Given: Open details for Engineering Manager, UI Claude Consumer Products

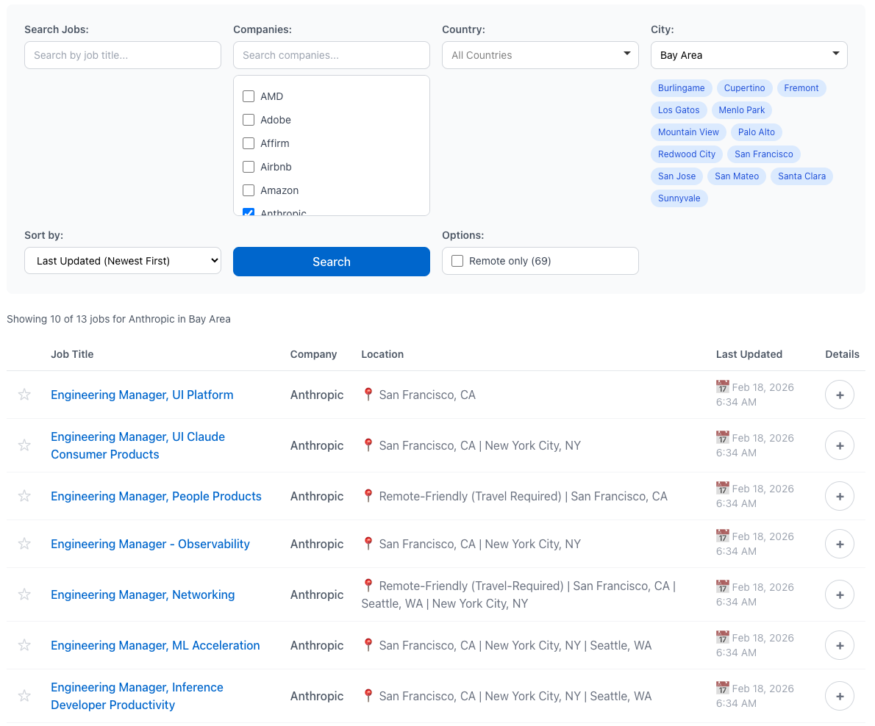Looking at the screenshot, I should click(839, 445).
